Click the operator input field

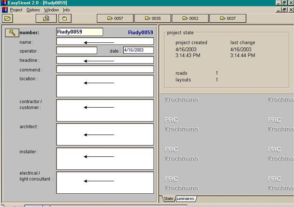tap(77, 50)
